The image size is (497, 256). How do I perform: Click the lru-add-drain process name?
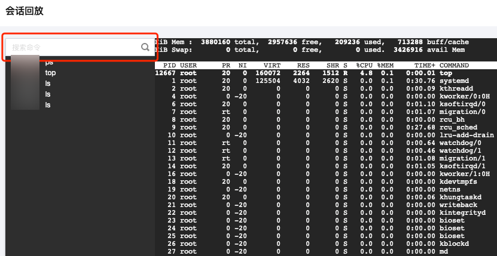pyautogui.click(x=466, y=135)
